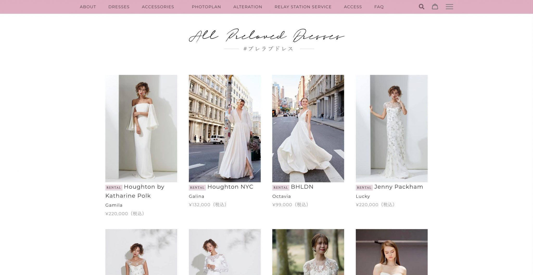Open RELAY STATION SERVICE page

click(x=303, y=7)
